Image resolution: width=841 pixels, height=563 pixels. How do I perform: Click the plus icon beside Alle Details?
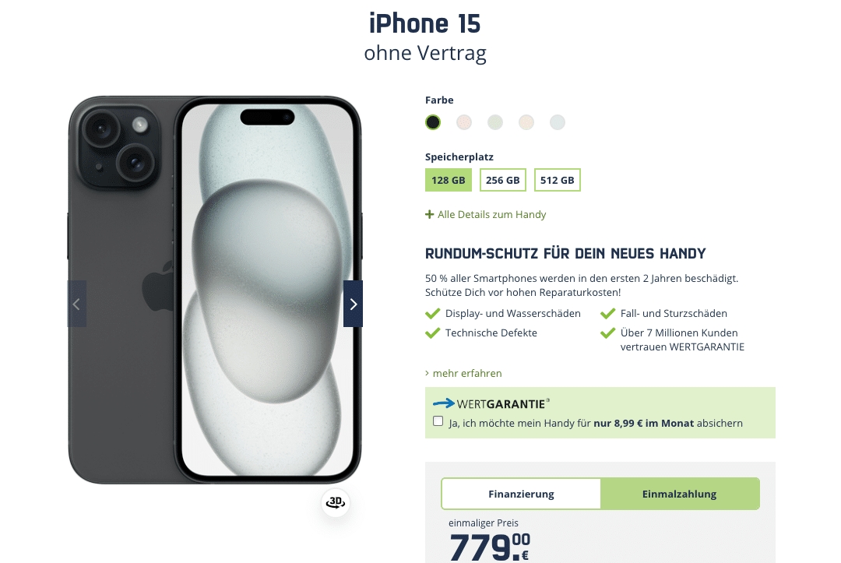click(x=429, y=214)
